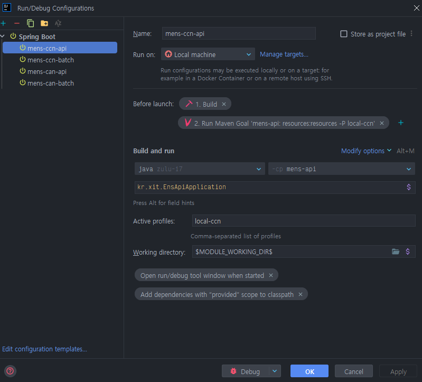This screenshot has width=422, height=382.
Task: Select mens-ccn-batch configuration
Action: (x=50, y=60)
